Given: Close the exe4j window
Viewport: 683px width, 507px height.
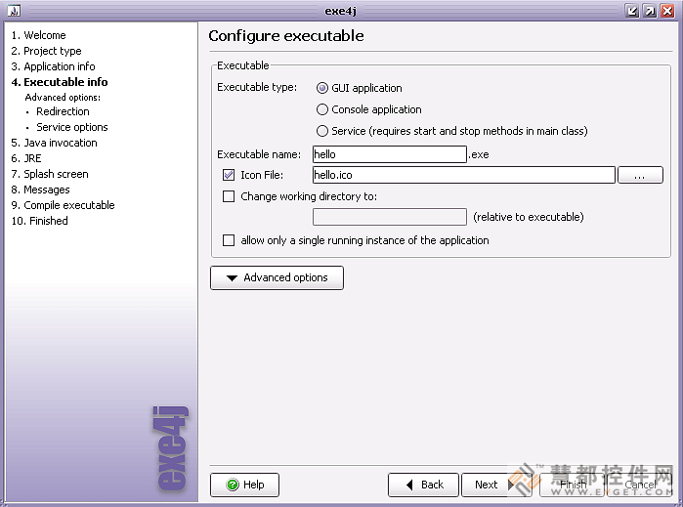Looking at the screenshot, I should [x=667, y=11].
